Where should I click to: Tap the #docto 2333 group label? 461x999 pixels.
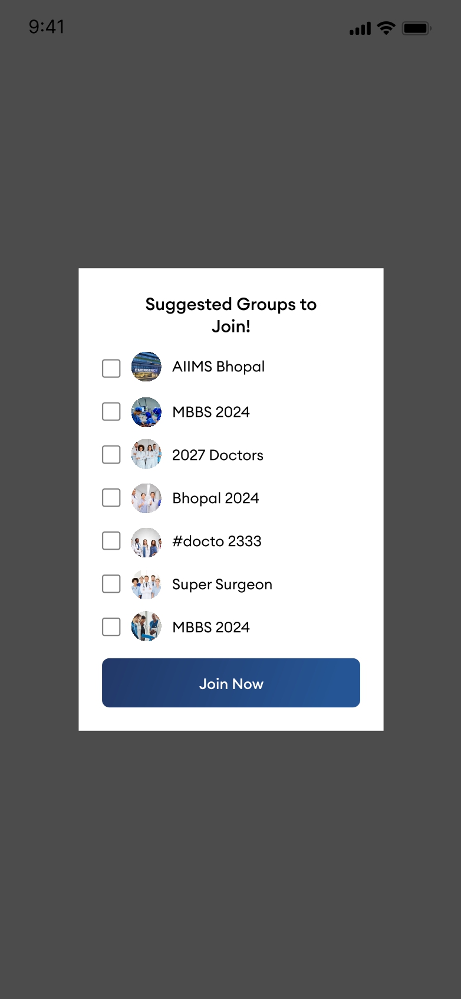(216, 541)
